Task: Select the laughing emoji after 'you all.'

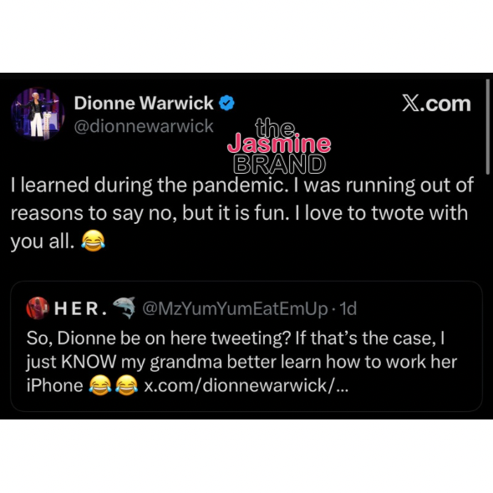Action: point(93,241)
